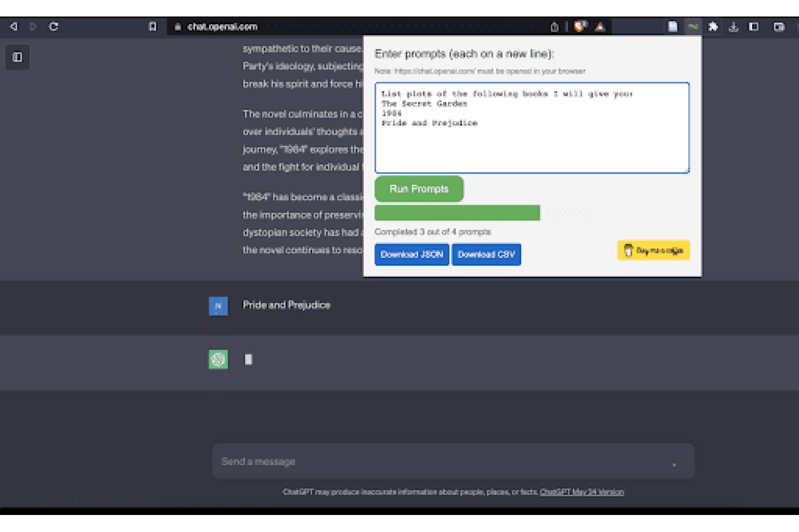Open the ChatGPT May 24 Version link
Image resolution: width=799 pixels, height=532 pixels.
[x=582, y=492]
